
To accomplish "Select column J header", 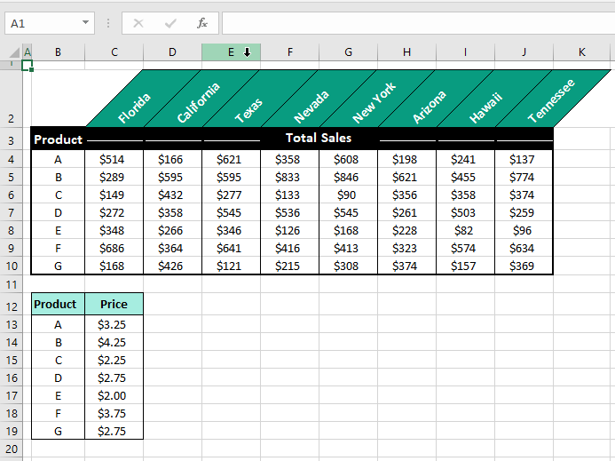I will [524, 52].
